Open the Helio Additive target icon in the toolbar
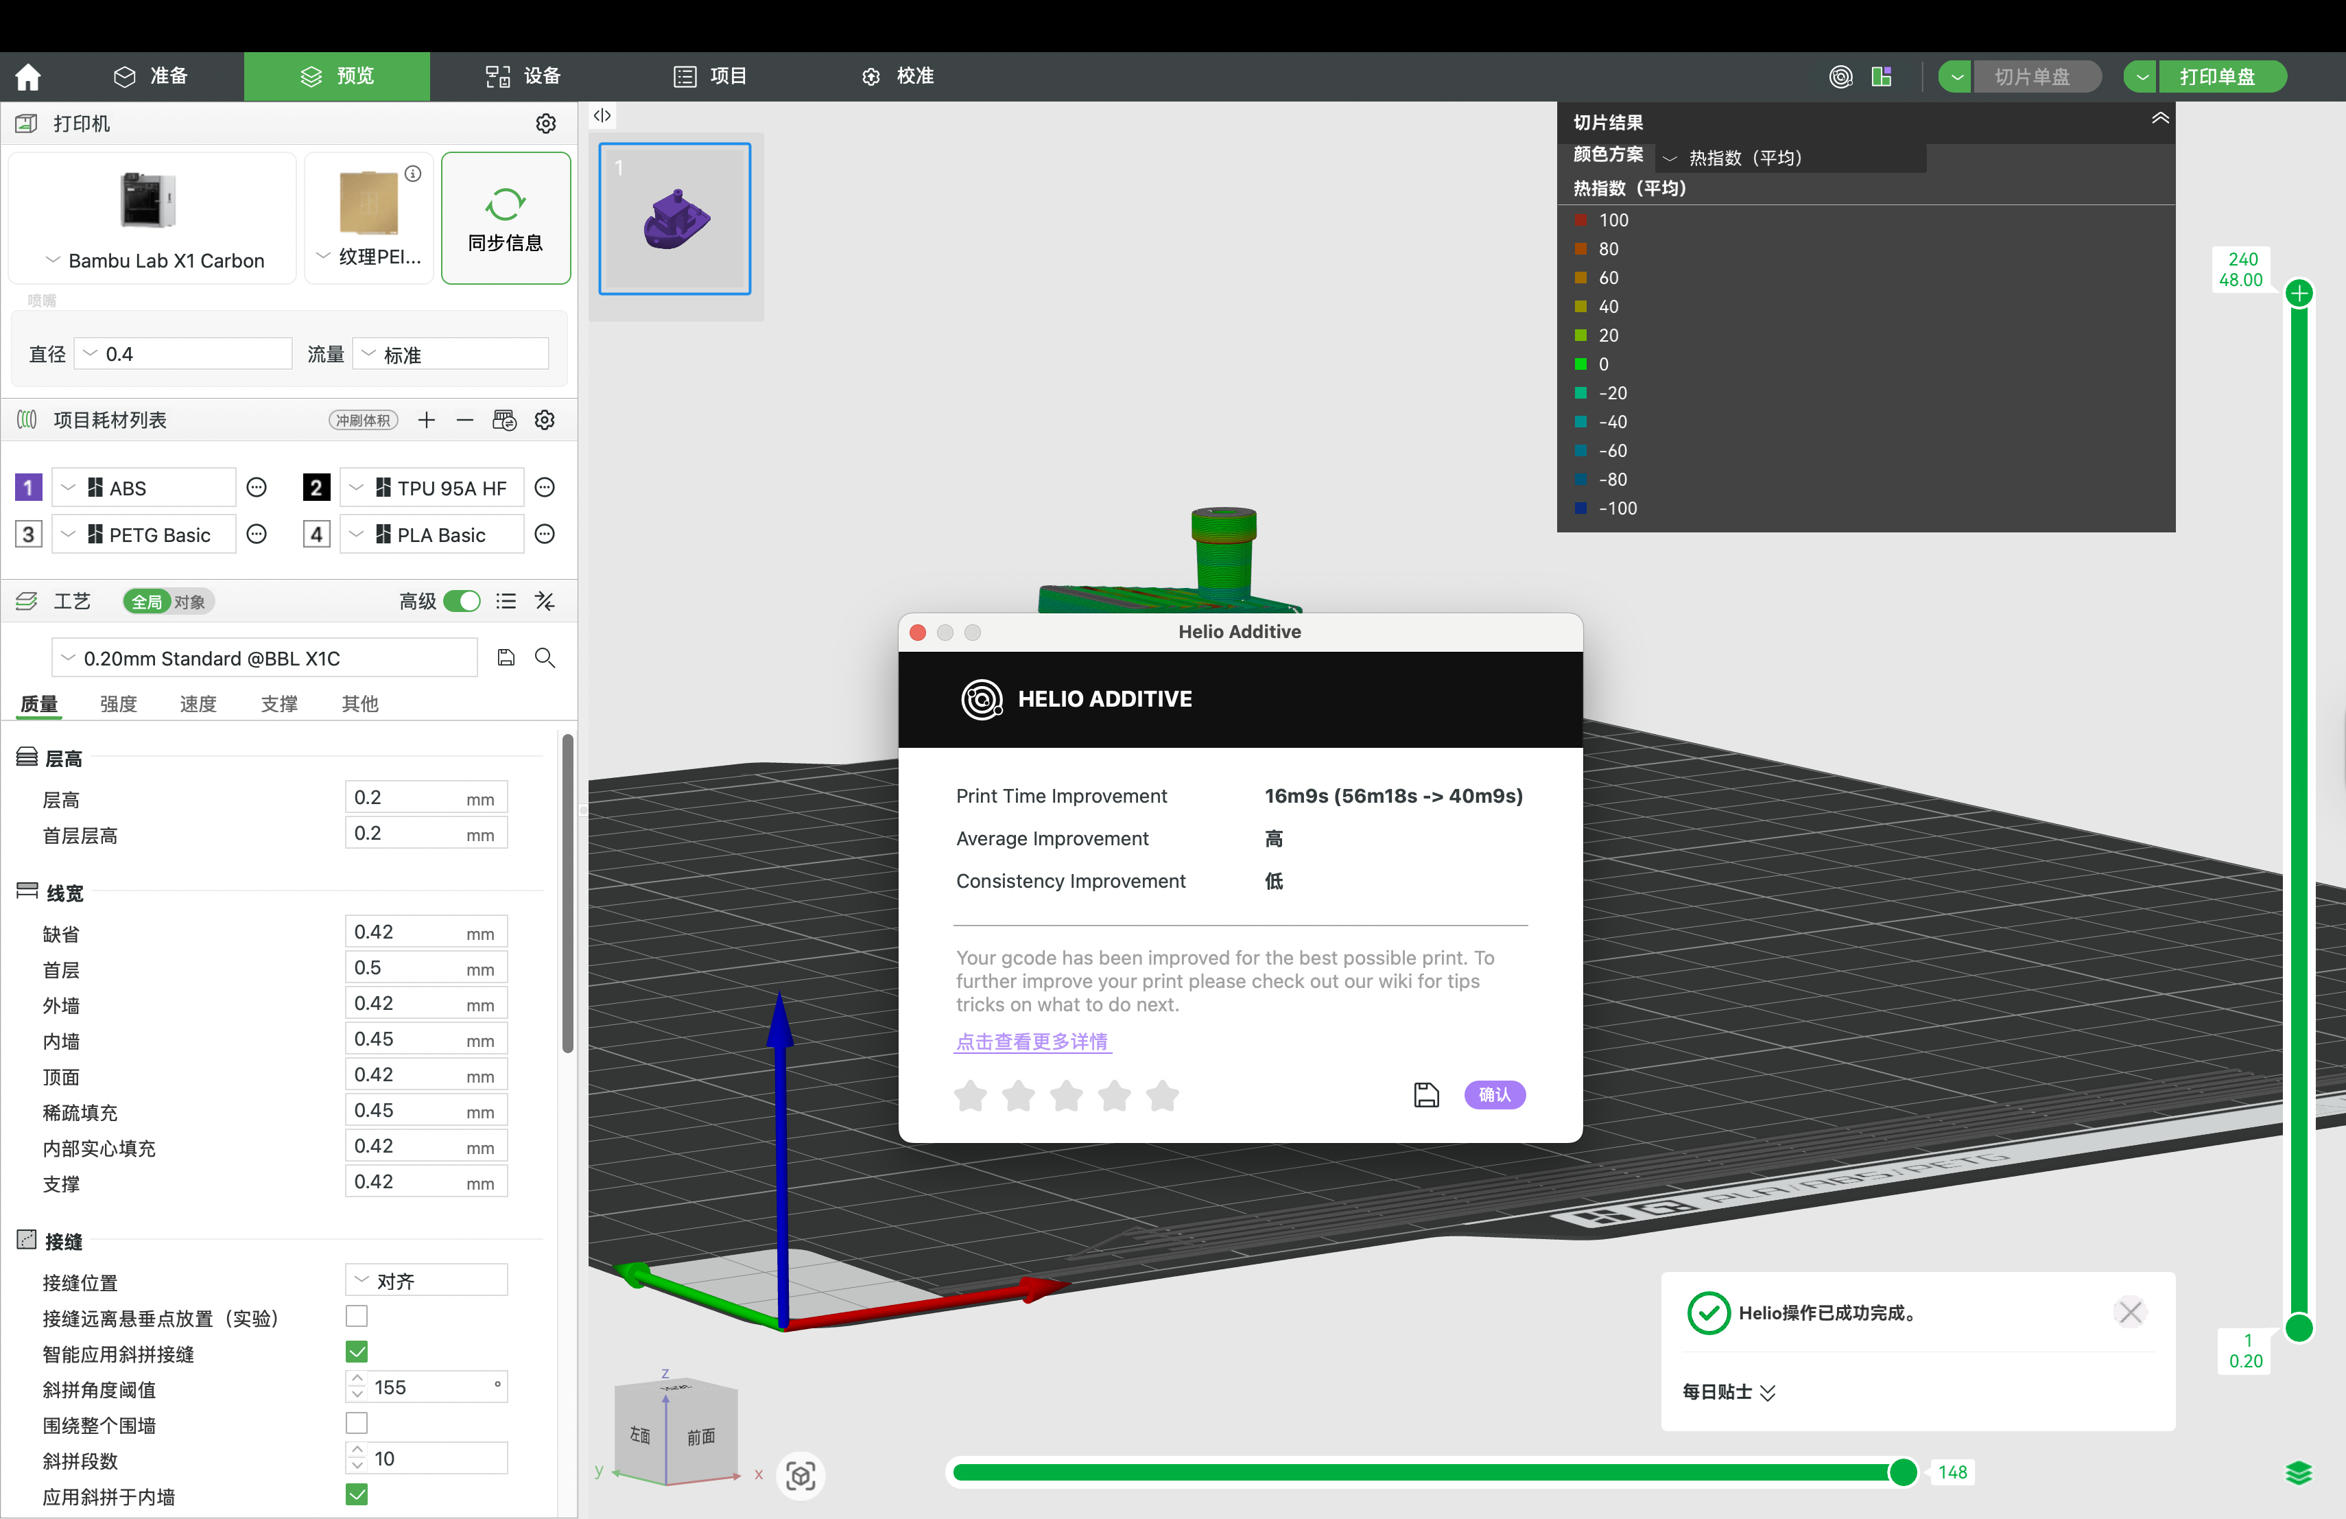The image size is (2346, 1519). click(x=1840, y=77)
